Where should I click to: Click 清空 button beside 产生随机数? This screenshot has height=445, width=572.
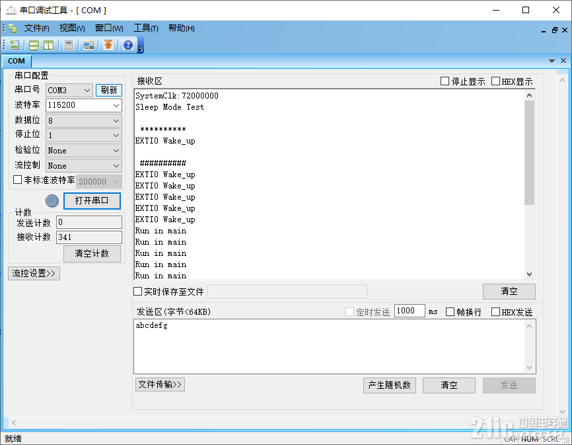[448, 385]
